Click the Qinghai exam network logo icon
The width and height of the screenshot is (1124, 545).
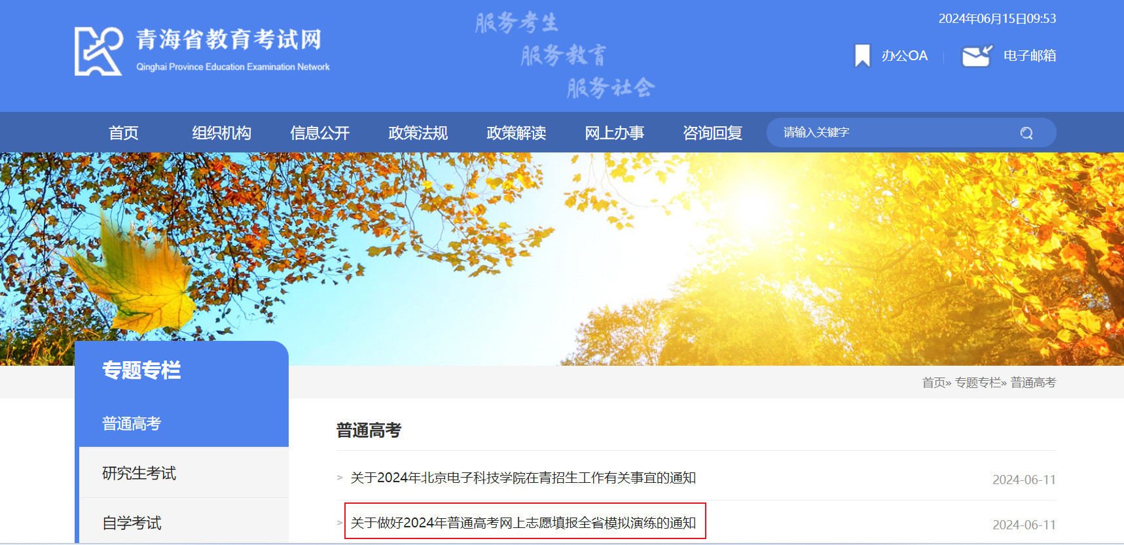[x=98, y=51]
